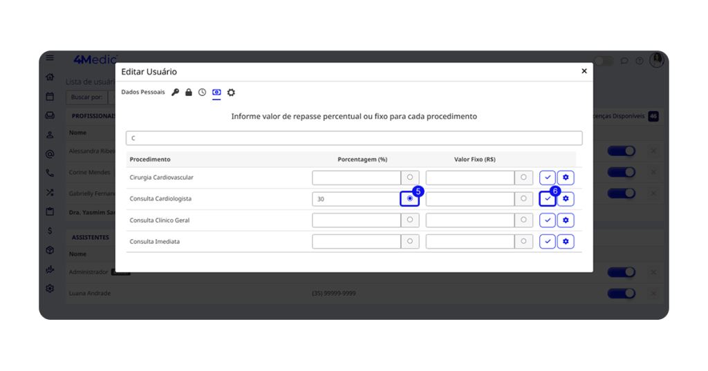Open settings gear for Cirurgia Cardiovascular row
This screenshot has height=371, width=708.
[566, 178]
